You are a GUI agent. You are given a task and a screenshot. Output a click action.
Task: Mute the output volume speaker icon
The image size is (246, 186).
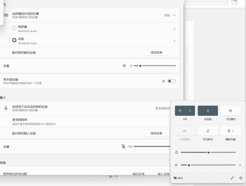point(124,66)
